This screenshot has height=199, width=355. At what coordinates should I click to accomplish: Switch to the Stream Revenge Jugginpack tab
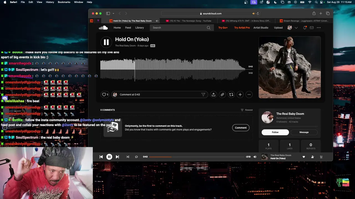[304, 21]
